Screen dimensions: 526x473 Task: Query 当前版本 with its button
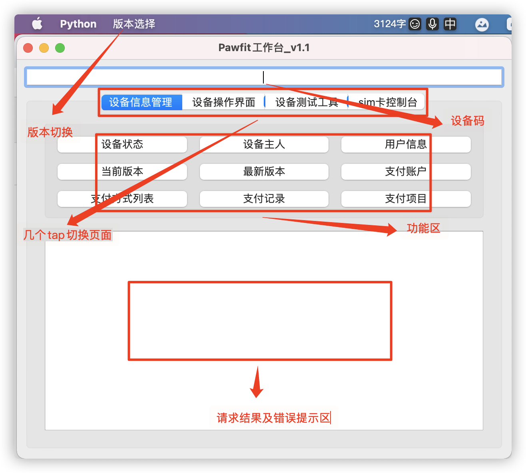coord(122,172)
